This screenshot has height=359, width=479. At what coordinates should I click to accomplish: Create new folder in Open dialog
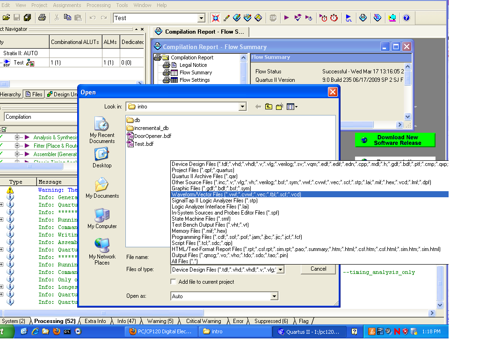click(280, 107)
